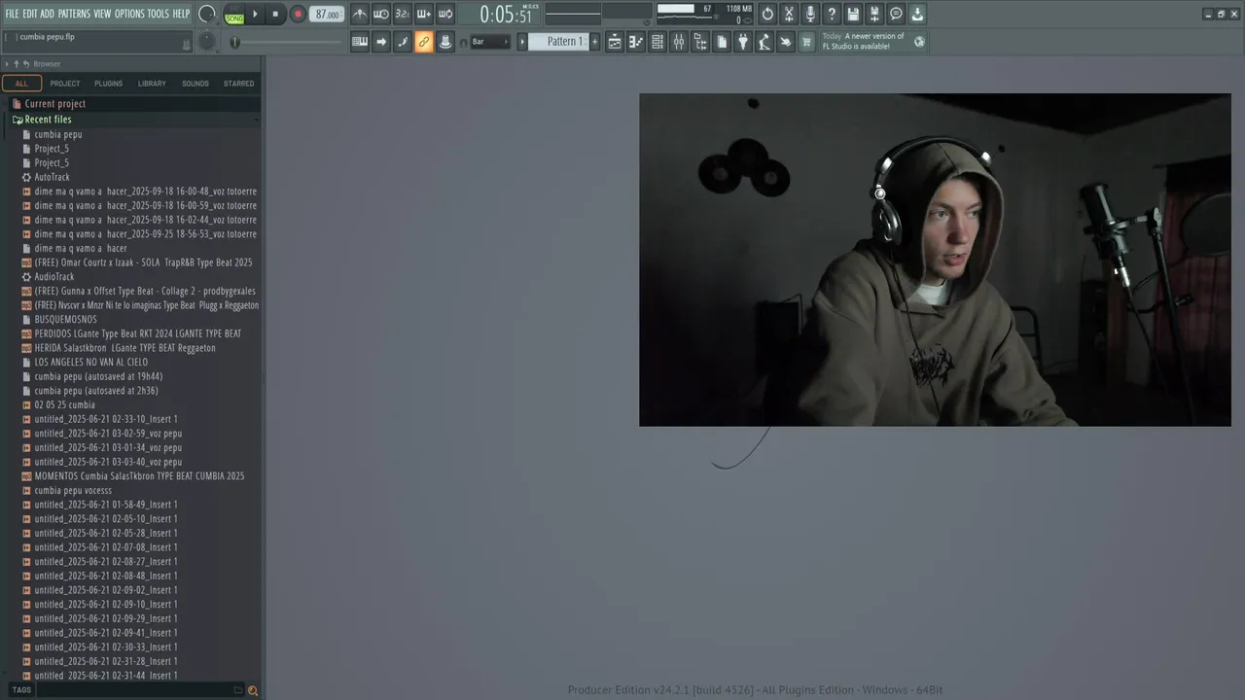This screenshot has height=700, width=1245.
Task: Toggle the 3-2-1 recording countdown
Action: 403,15
